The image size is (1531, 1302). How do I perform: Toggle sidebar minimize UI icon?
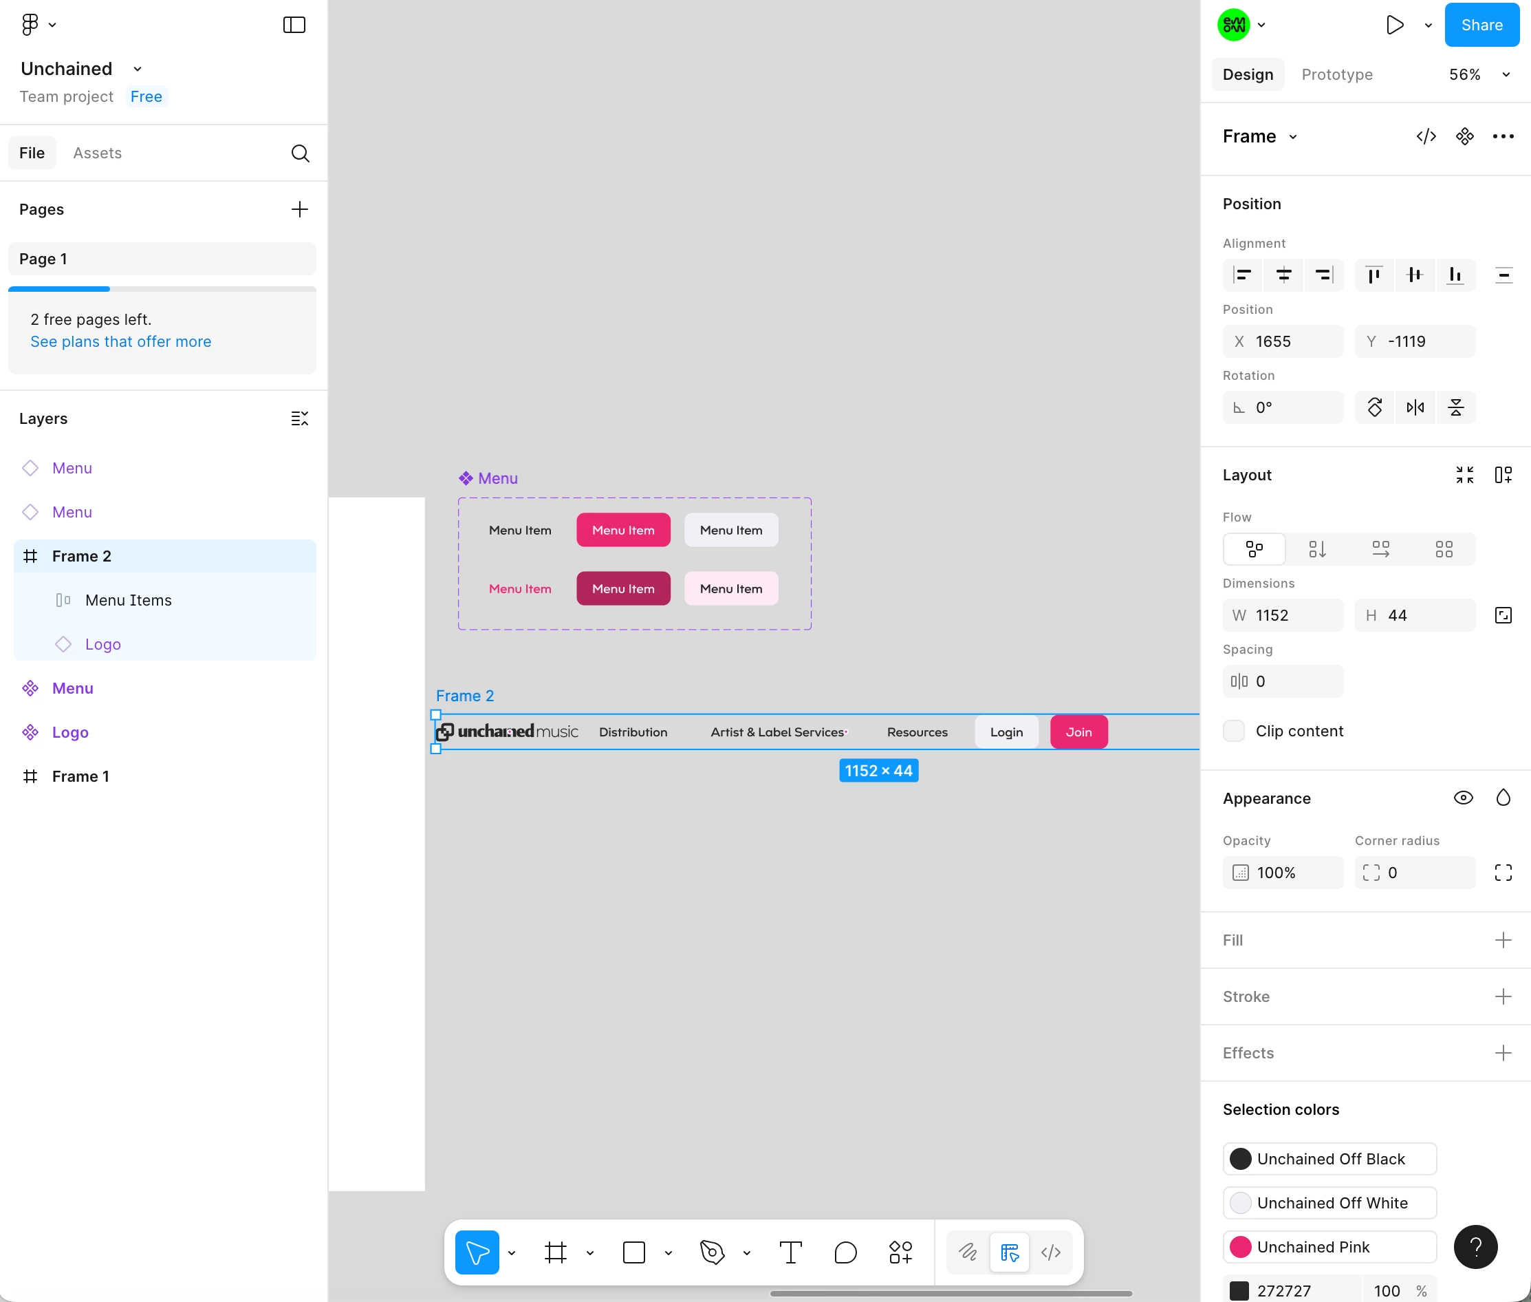[x=294, y=25]
